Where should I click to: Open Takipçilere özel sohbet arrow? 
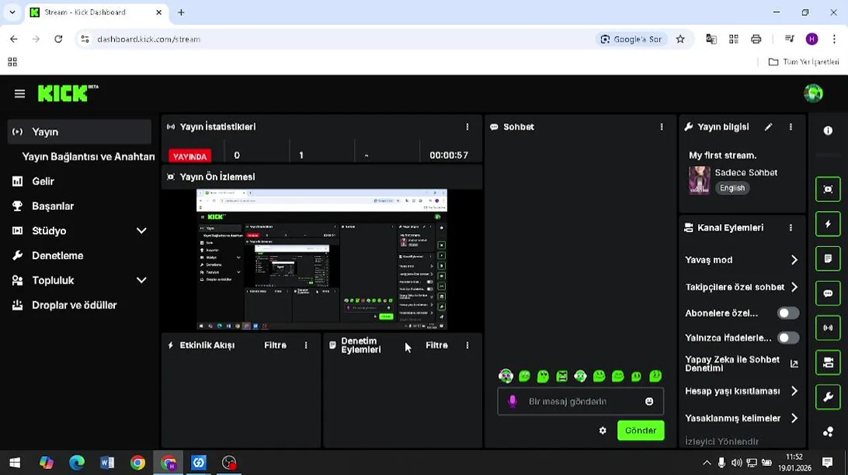point(794,287)
